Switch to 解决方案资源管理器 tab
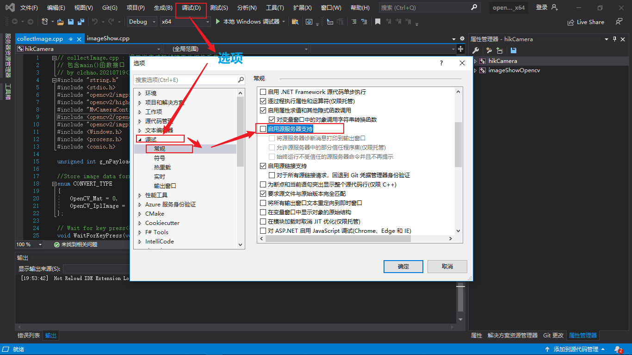632x355 pixels. click(513, 336)
